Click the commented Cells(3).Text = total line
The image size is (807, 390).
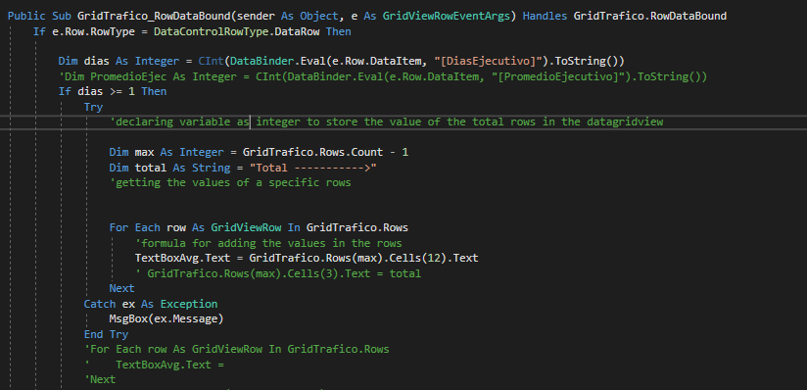click(x=278, y=273)
